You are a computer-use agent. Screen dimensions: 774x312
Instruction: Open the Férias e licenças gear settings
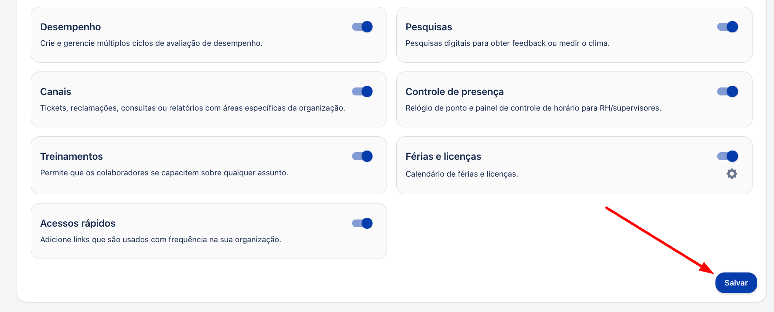tap(732, 174)
